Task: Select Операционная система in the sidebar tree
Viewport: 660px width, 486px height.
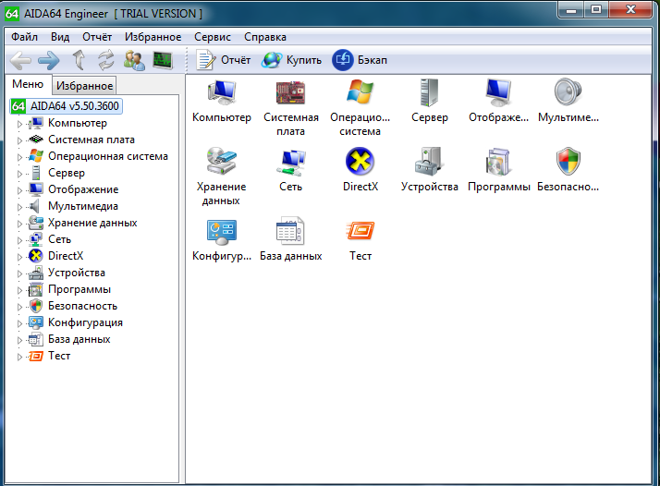Action: [108, 156]
